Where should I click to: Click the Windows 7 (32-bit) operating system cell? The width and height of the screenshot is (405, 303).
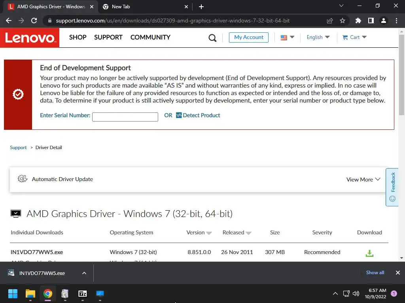tap(133, 252)
